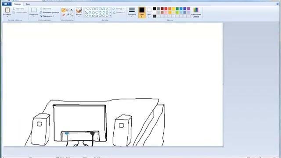281x158 pixels.
Task: Click the Изменить размер resize button
Action: [49, 12]
